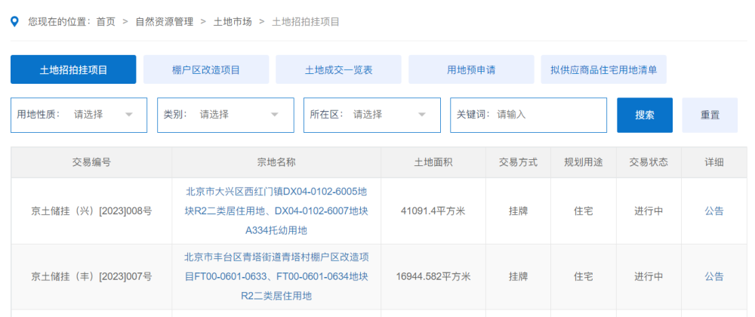
Task: Switch to the 用地预申请 tab
Action: [471, 69]
